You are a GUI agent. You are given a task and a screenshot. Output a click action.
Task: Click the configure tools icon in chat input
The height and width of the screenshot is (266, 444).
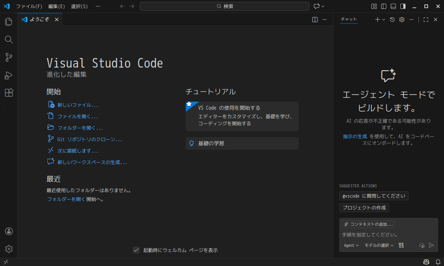[401, 245]
